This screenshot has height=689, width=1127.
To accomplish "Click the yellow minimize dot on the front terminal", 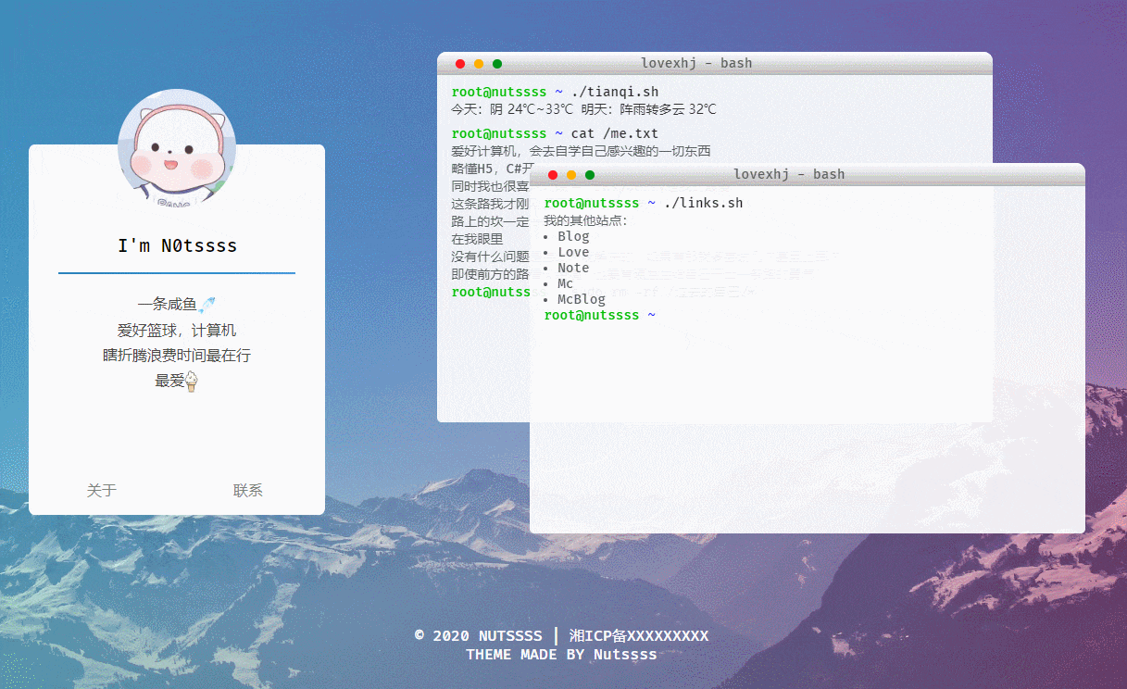I will (571, 174).
